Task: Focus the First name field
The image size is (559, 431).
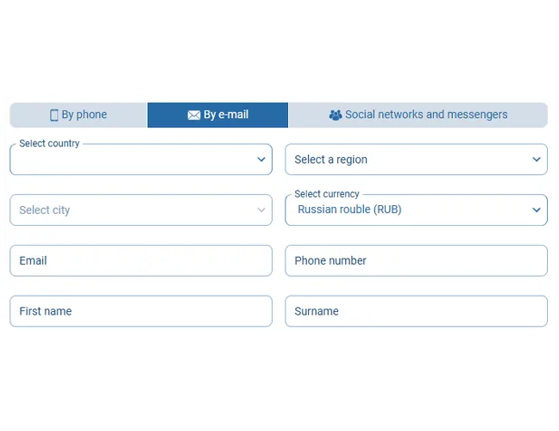Action: point(141,312)
